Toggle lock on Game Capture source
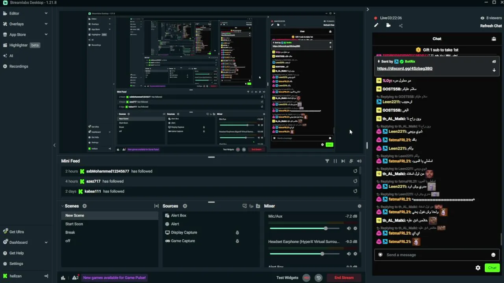Viewport: 504px width, 283px height. point(237,241)
